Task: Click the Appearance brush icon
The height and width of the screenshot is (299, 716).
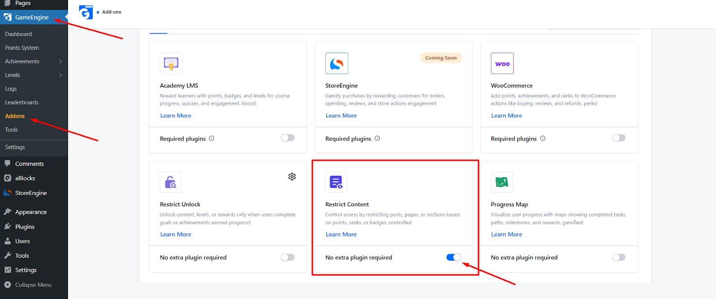Action: coord(8,212)
